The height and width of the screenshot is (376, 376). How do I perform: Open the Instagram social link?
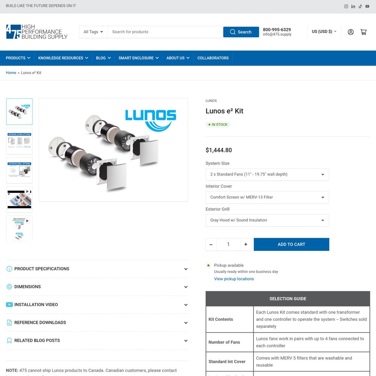coord(346,6)
